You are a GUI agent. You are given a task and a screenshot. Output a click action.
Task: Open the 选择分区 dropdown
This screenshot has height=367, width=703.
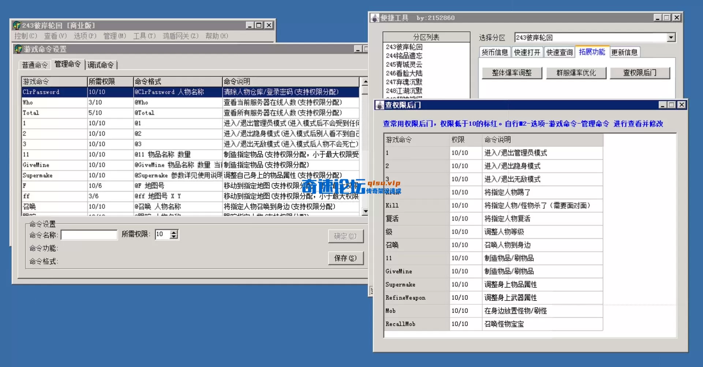coord(671,37)
